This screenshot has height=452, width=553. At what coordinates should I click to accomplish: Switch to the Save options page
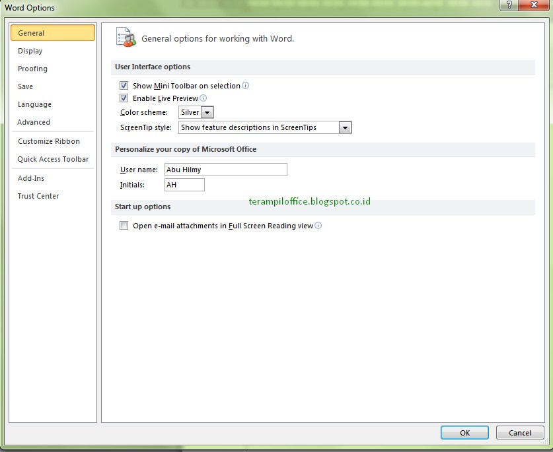[25, 86]
